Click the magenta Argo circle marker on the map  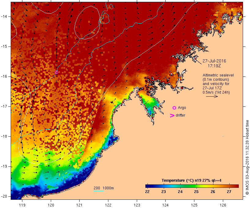tap(56, 72)
